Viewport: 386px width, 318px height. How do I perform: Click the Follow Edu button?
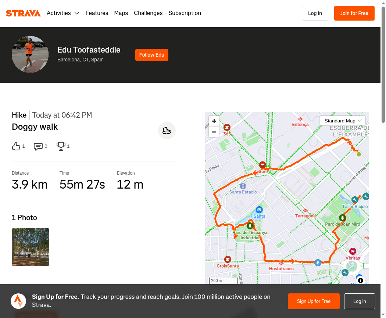click(151, 55)
